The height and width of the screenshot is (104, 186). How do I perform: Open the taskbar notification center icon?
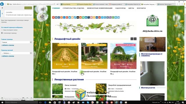tap(183, 103)
